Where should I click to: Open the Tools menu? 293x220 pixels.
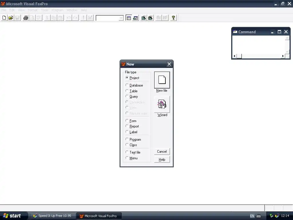tap(45, 10)
